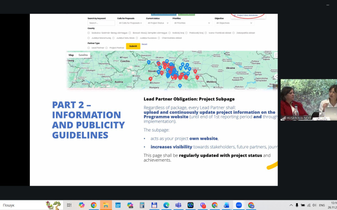Expand the All Objectives dropdown

233,23
